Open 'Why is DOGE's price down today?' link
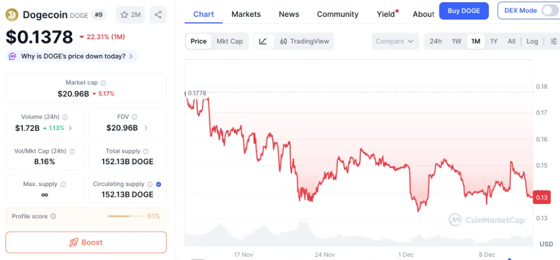The width and height of the screenshot is (560, 260). [x=72, y=56]
